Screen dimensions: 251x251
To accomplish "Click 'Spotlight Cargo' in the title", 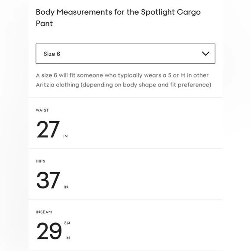I will 171,13.
